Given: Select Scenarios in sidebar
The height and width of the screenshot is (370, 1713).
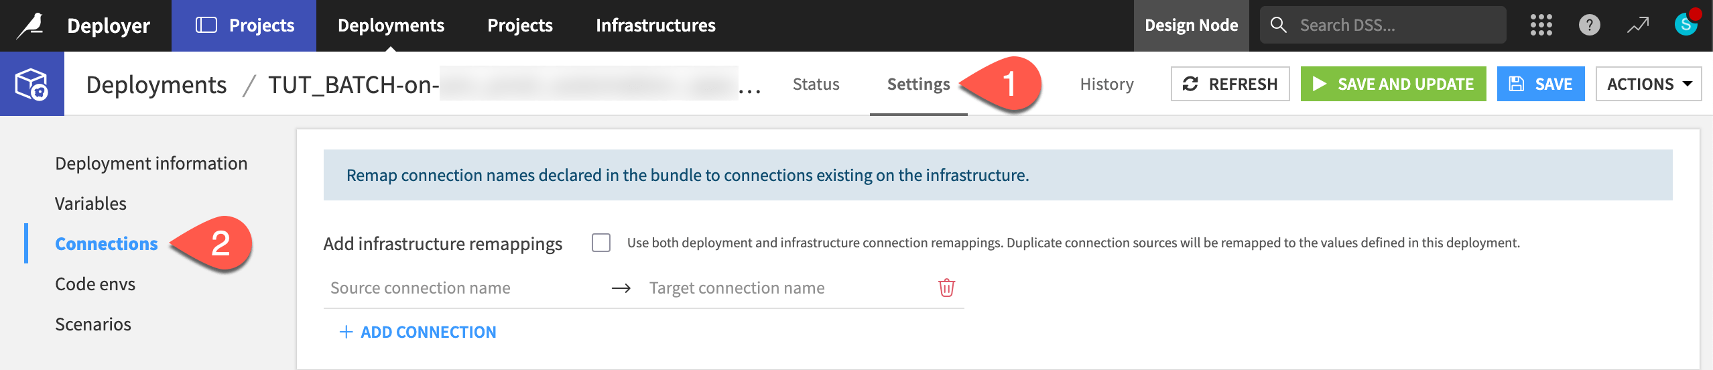Looking at the screenshot, I should (x=92, y=324).
